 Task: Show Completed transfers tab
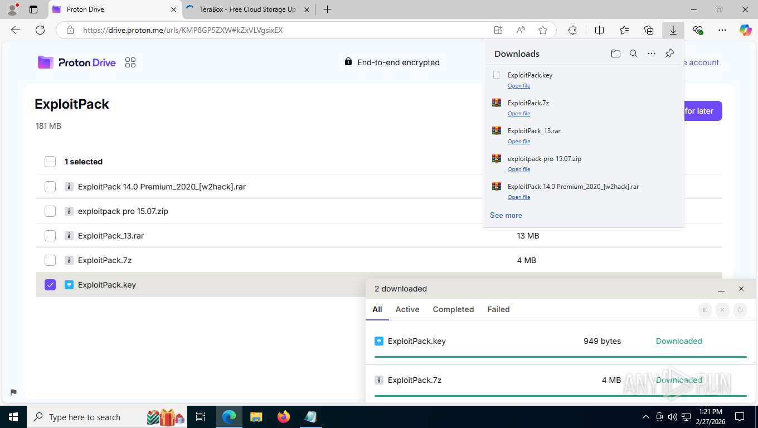[453, 309]
